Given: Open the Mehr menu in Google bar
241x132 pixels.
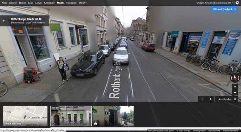Looking at the screenshot, I should tap(83, 3).
